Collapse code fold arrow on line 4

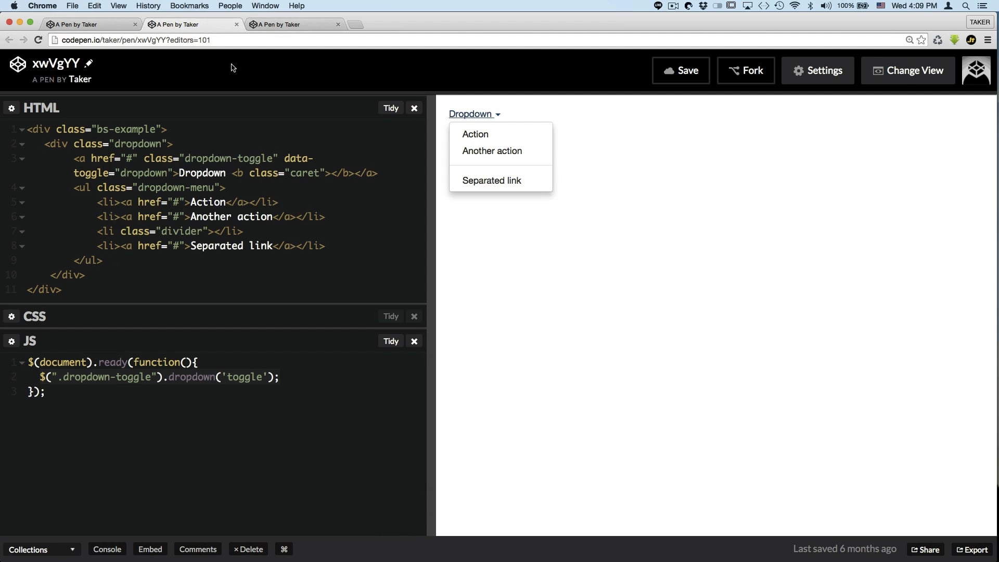coord(22,188)
